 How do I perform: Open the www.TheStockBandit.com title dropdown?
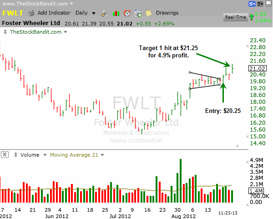pos(71,4)
